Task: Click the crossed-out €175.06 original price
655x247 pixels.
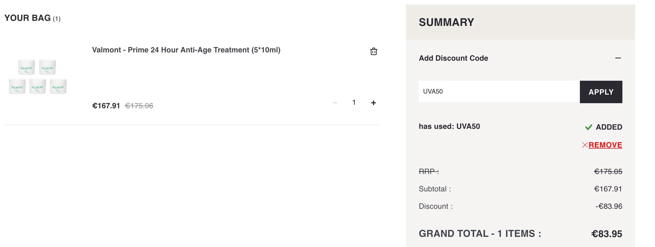Action: click(139, 106)
